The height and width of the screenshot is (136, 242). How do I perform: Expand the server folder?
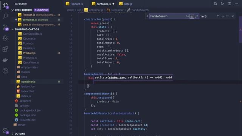click(37, 125)
